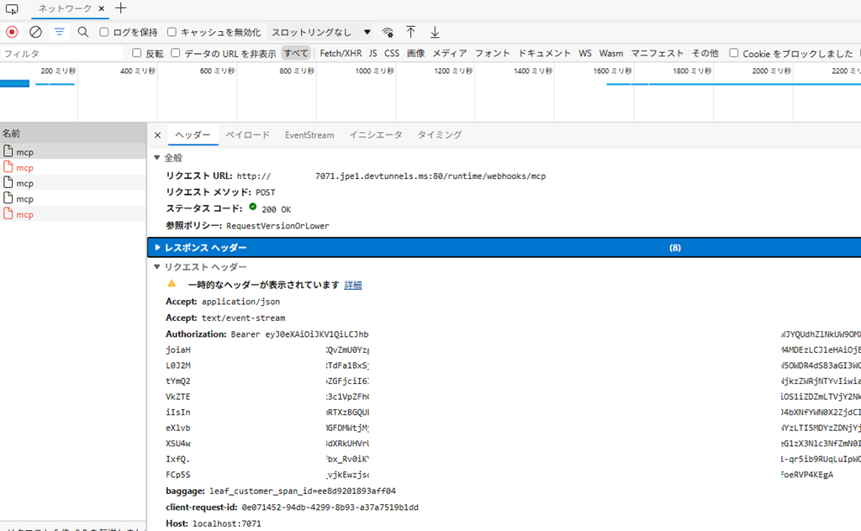The height and width of the screenshot is (531, 861).
Task: Filter by JS requests
Action: [x=372, y=53]
